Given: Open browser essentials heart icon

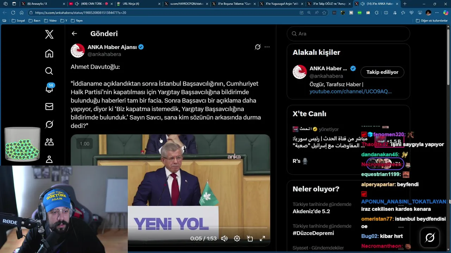Looking at the screenshot, I should (412, 13).
